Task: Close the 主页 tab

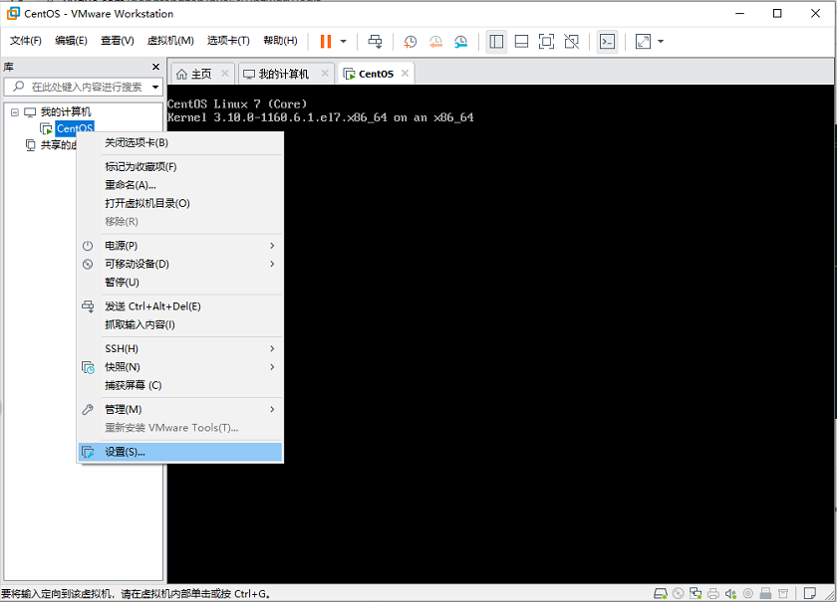Action: [x=225, y=74]
